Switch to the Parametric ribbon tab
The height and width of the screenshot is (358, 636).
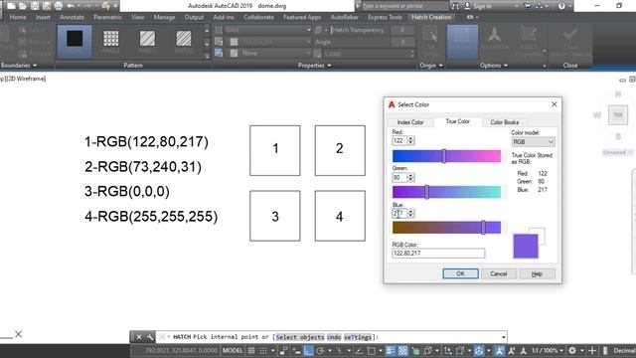click(x=107, y=17)
